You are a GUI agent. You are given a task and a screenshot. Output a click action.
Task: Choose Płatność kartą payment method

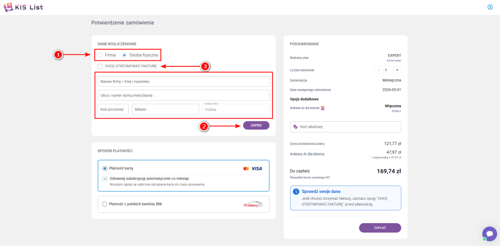pos(104,169)
